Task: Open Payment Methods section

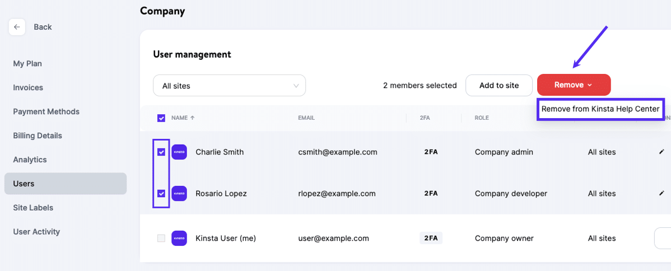Action: (46, 112)
